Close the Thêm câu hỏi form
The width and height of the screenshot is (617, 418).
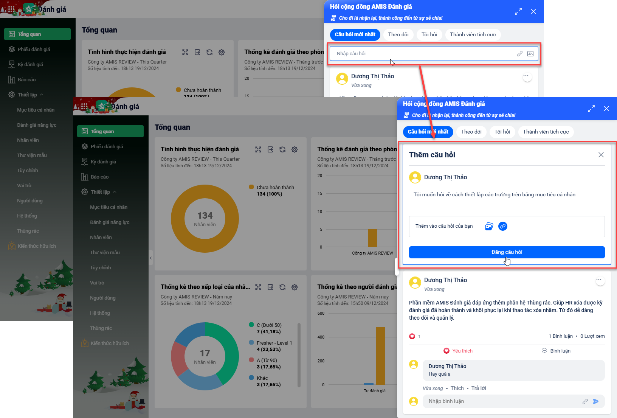[x=601, y=155]
